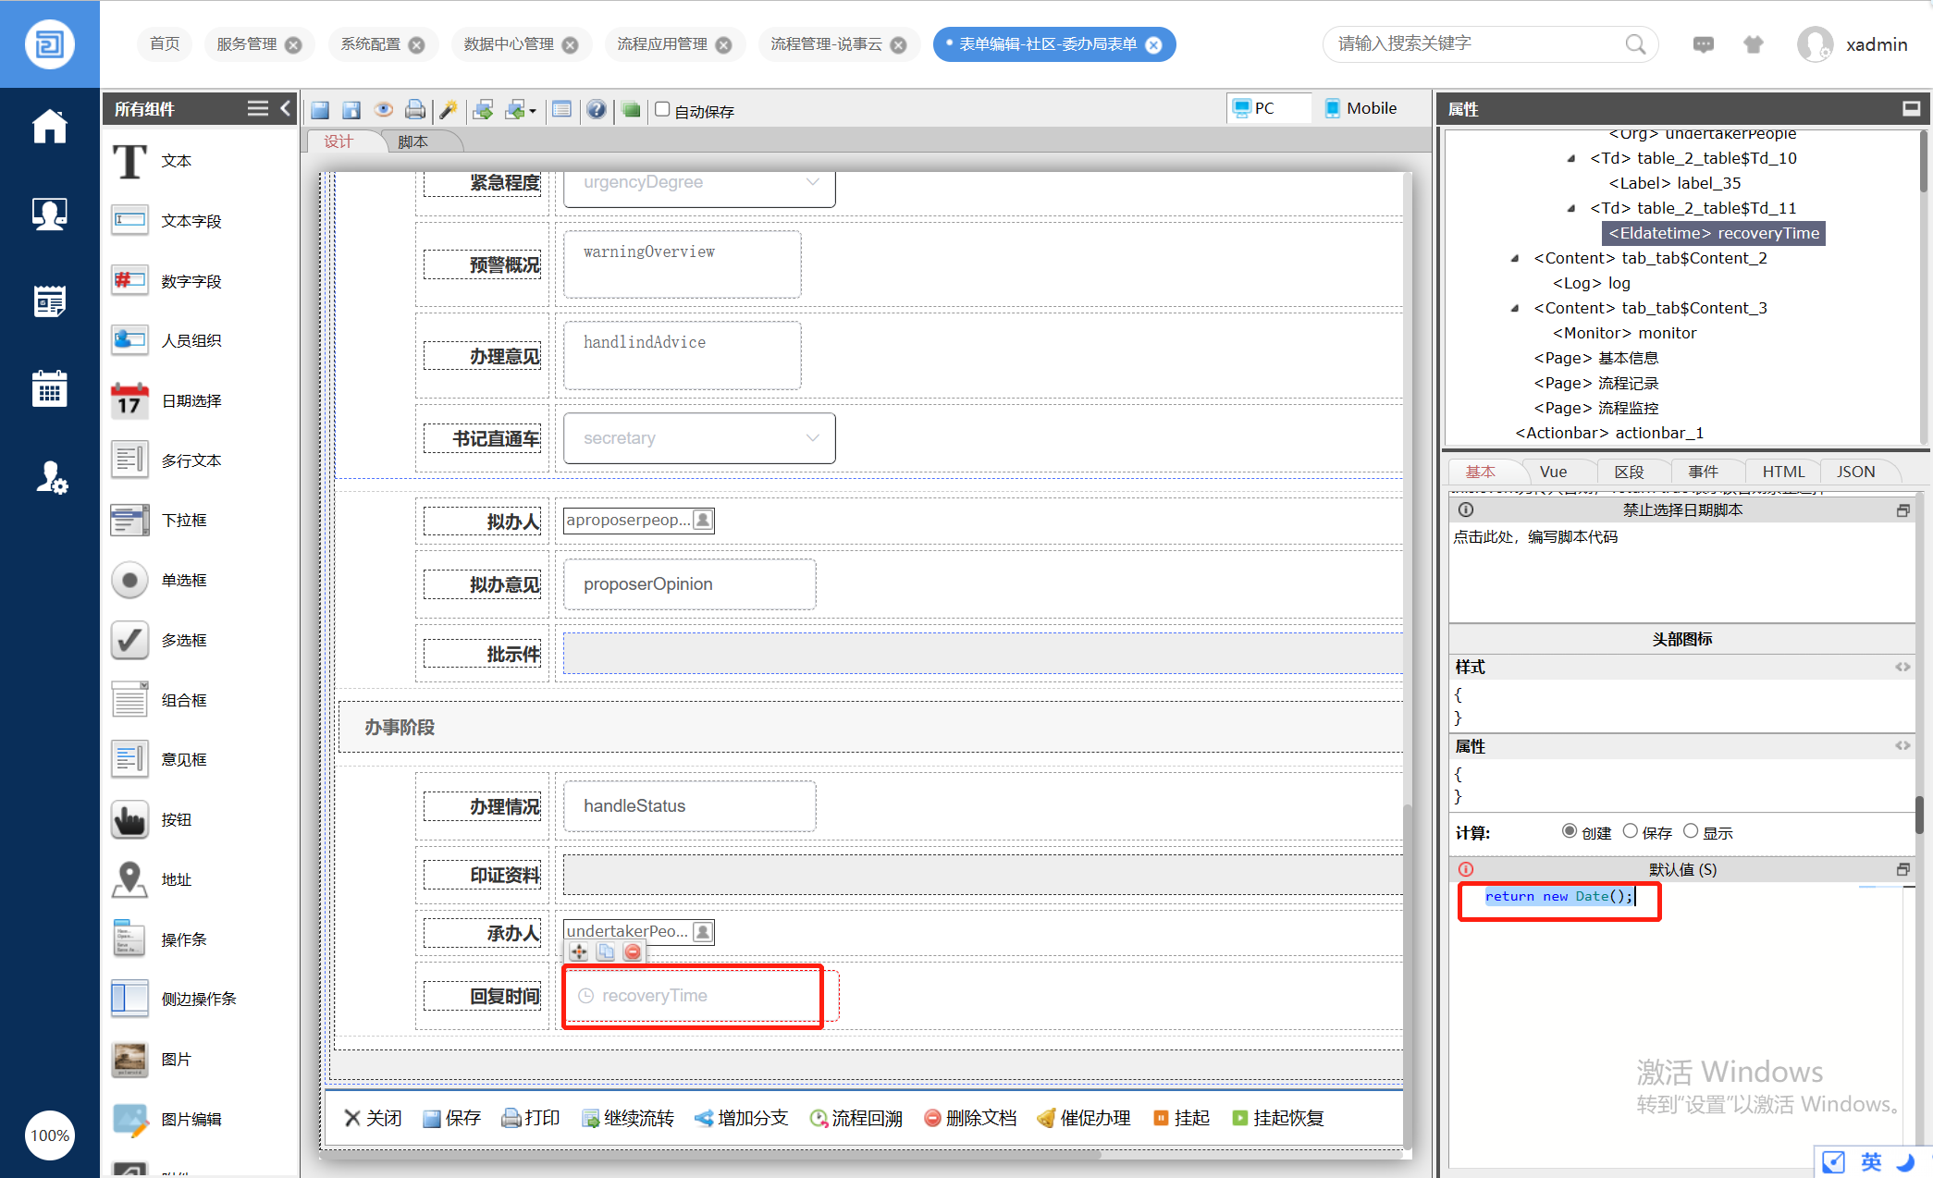Image resolution: width=1933 pixels, height=1178 pixels.
Task: Select the 保存 radio option for 计算
Action: [1631, 831]
